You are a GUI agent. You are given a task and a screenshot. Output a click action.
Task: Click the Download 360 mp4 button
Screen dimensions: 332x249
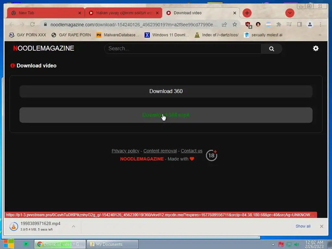point(166,115)
